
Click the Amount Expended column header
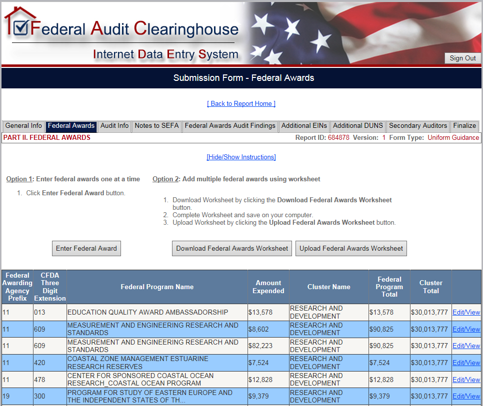click(268, 287)
